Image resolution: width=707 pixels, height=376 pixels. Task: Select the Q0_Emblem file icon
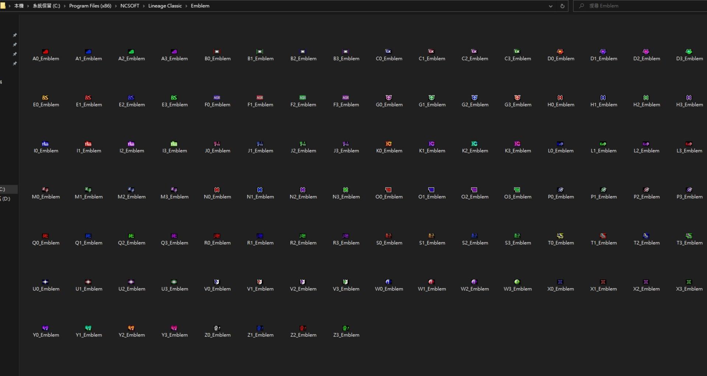[45, 236]
